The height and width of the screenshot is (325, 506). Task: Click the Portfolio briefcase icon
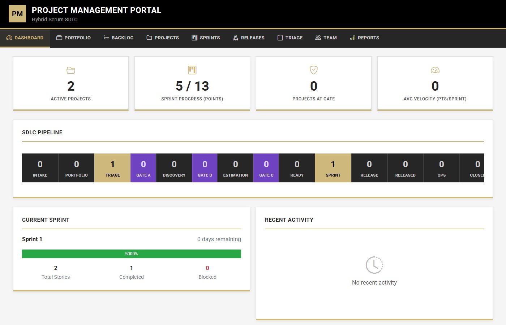(x=59, y=38)
